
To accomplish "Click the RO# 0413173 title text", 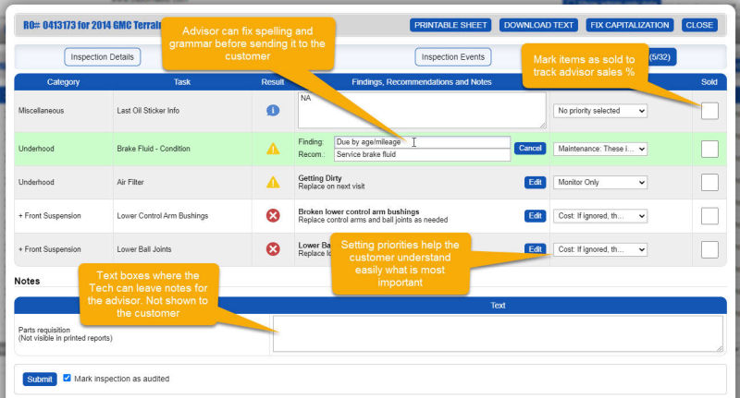I will [x=92, y=25].
